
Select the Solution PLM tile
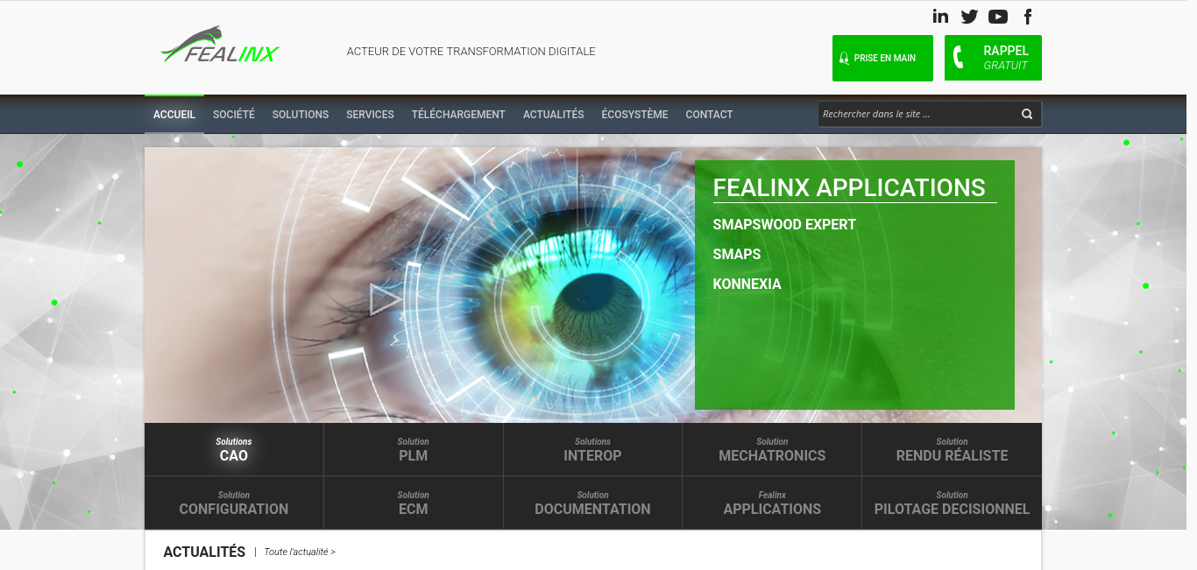point(414,449)
